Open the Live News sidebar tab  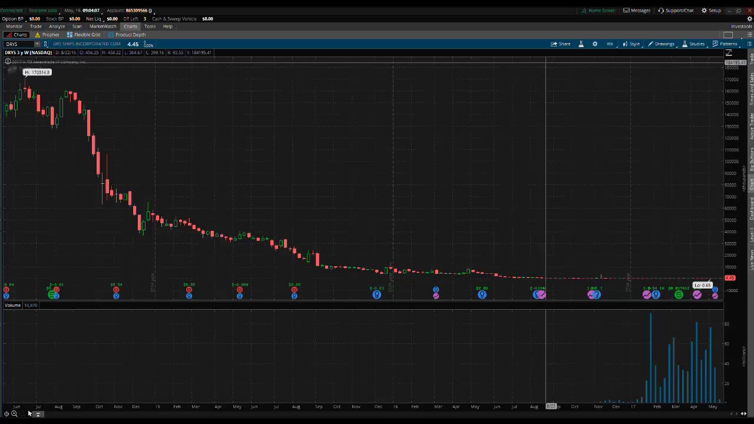(x=752, y=260)
